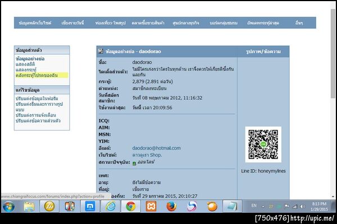Open เชียงรายวันนี้ navigation menu item

point(73,23)
